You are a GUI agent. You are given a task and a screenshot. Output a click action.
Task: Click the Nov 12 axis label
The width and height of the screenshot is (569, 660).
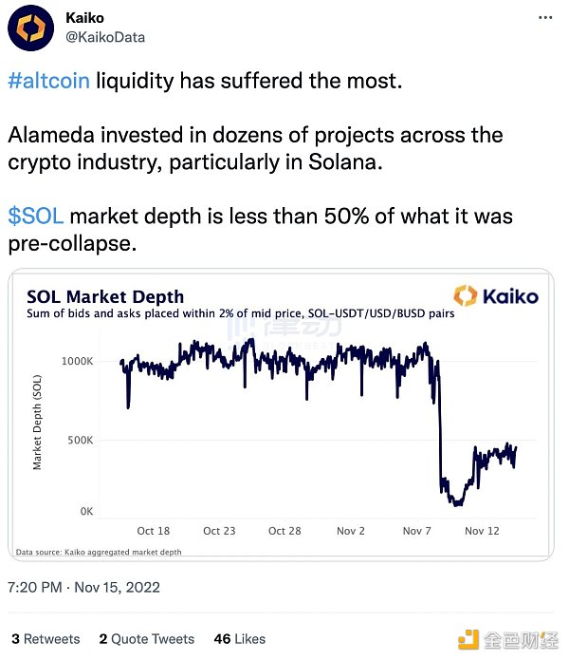(x=484, y=531)
